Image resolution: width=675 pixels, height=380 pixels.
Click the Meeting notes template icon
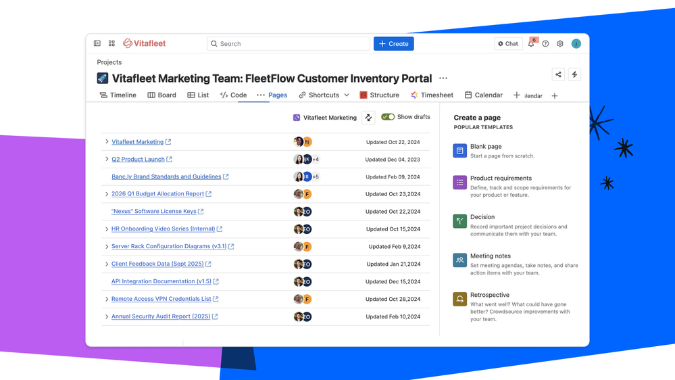(459, 260)
